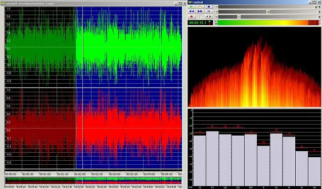Click inside the green left channel waveform
Screen dimensions: 322x189
click(x=94, y=47)
